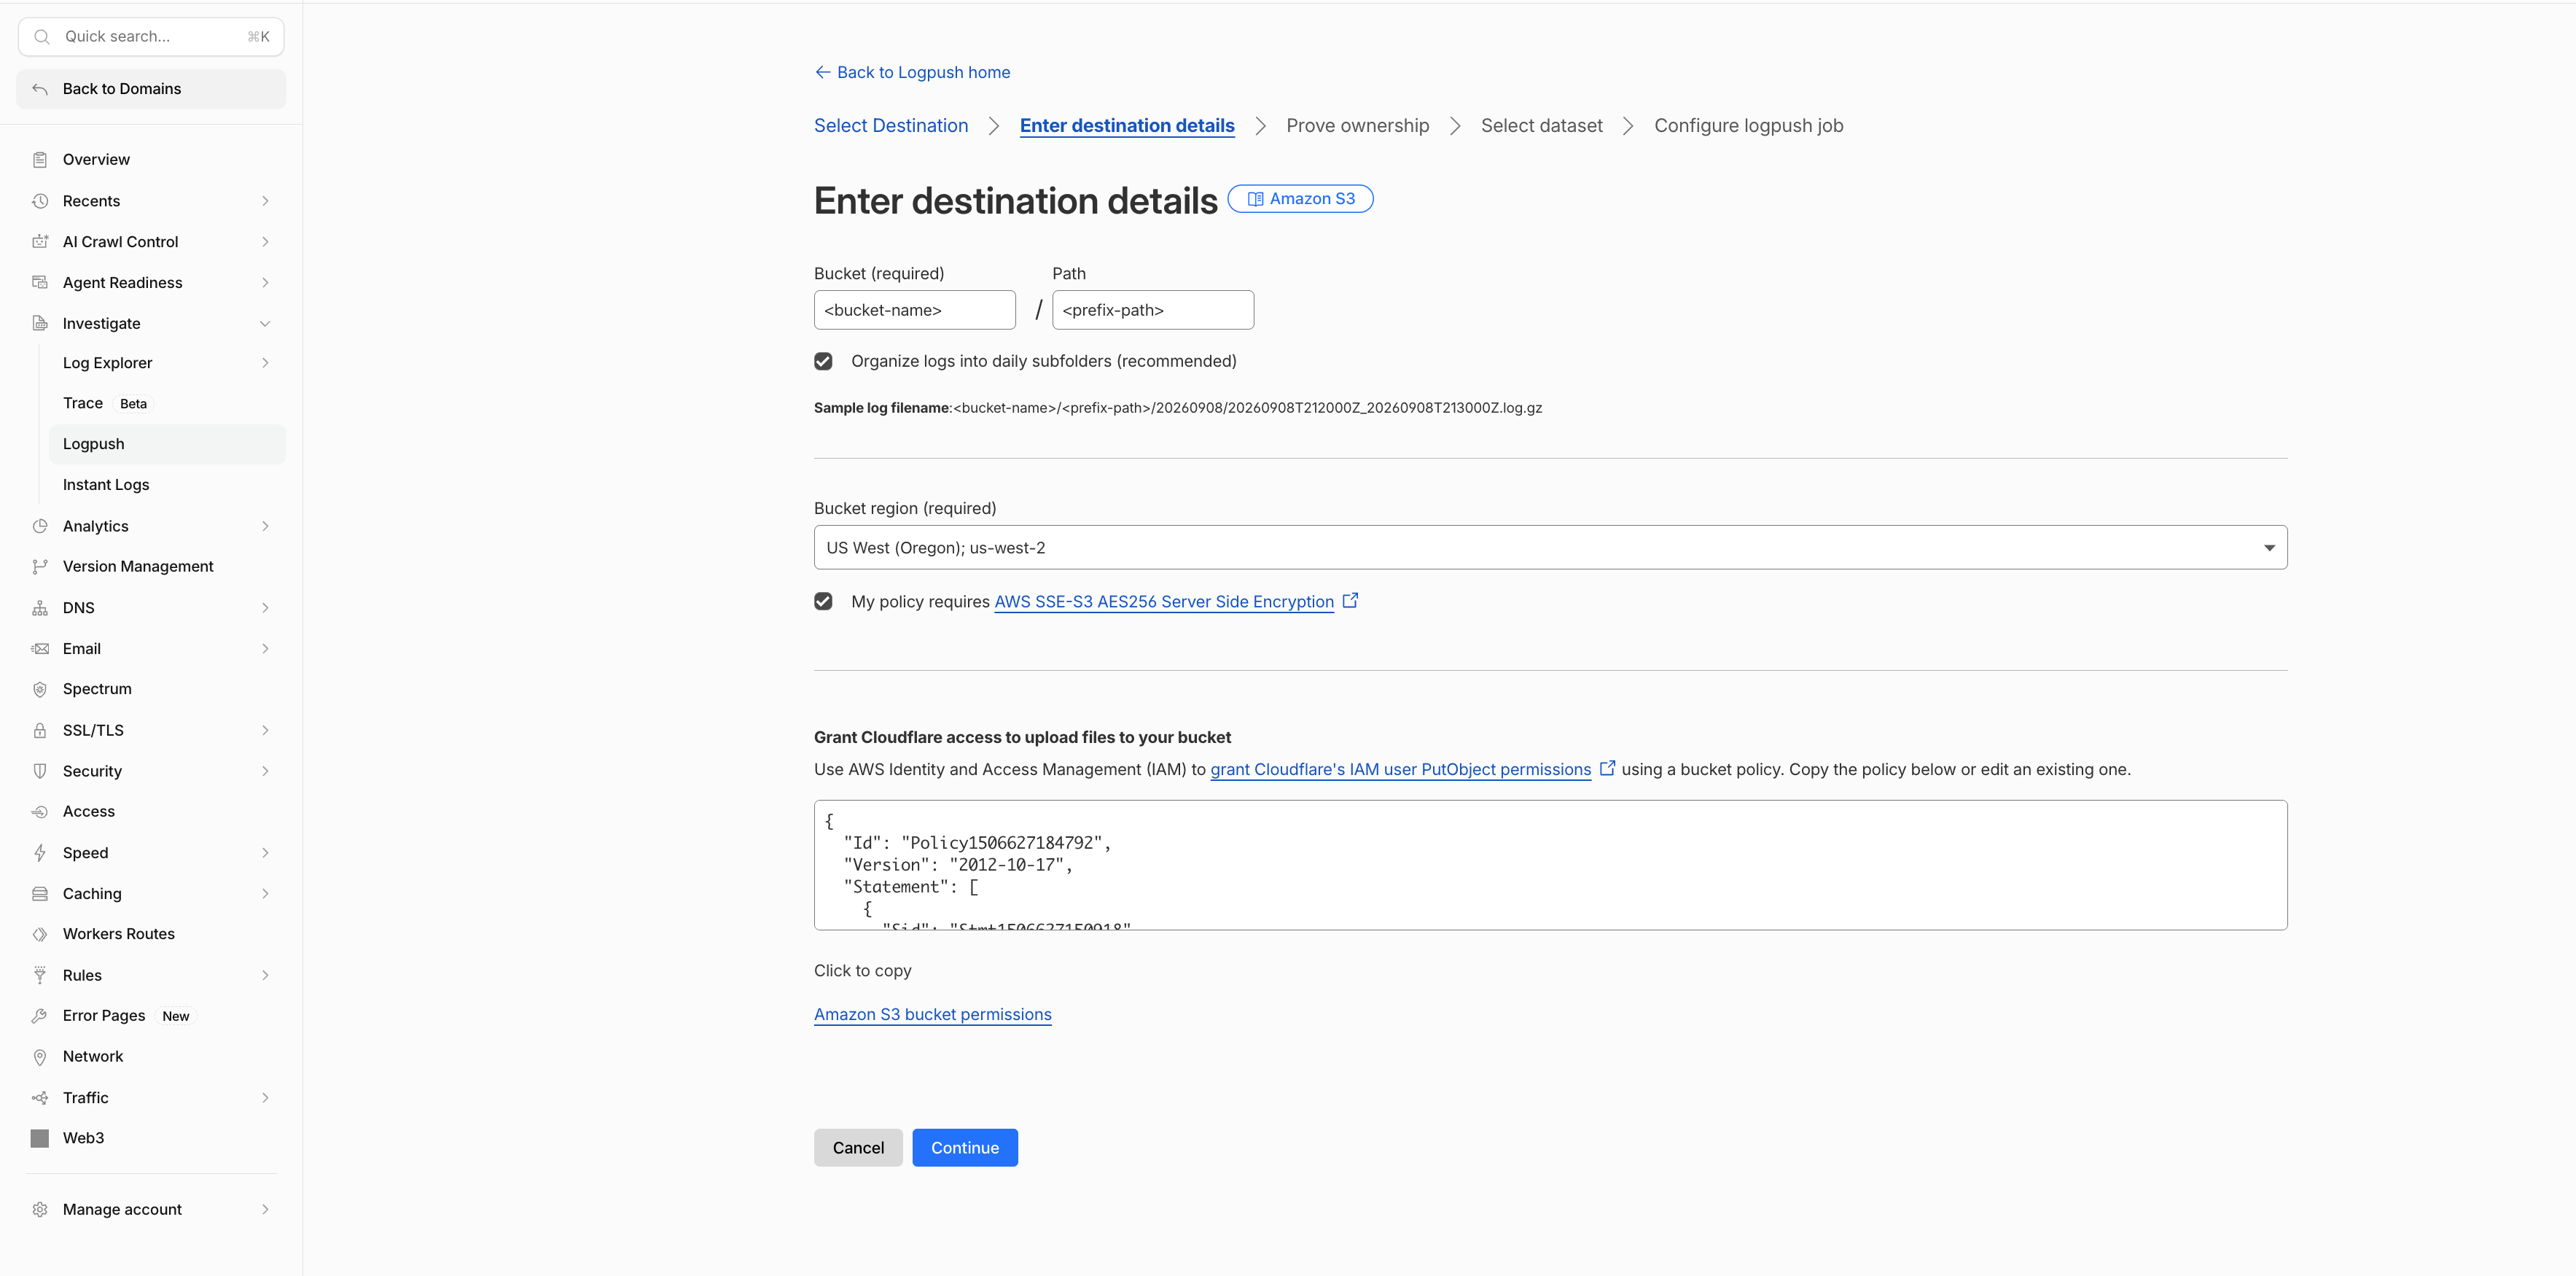Click the Rules filter icon
2576x1276 pixels.
tap(40, 975)
